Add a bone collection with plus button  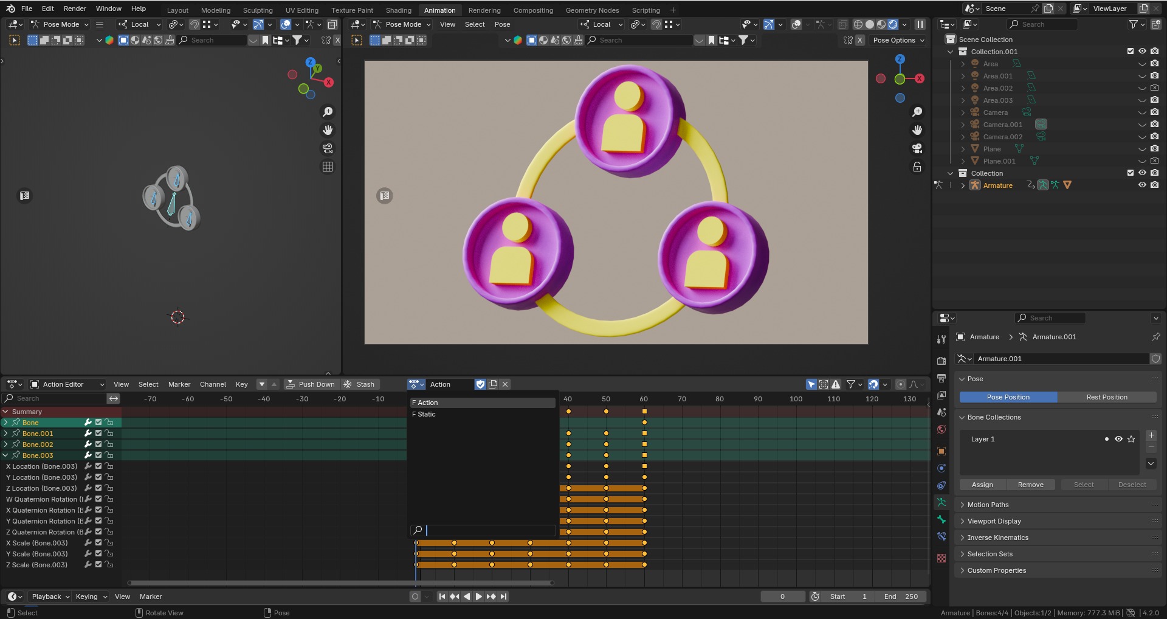[x=1151, y=435]
